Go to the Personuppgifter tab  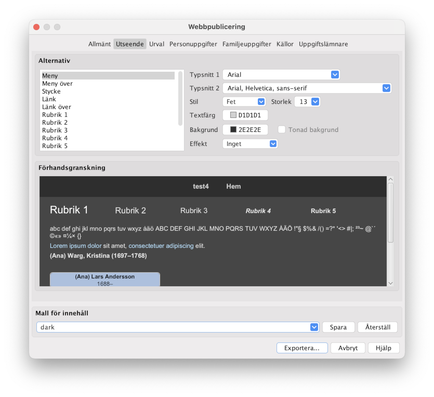coord(193,44)
